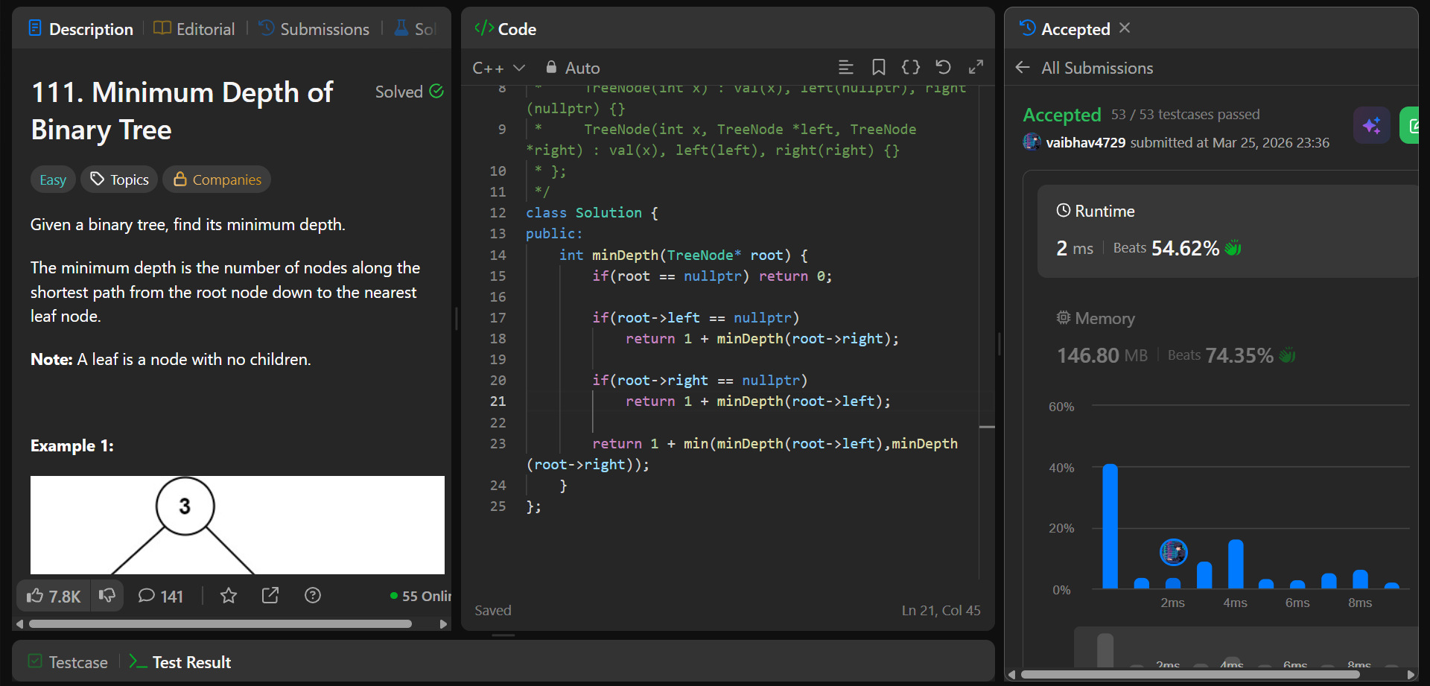Click the thumbs-down dislike icon
This screenshot has width=1430, height=686.
pos(107,596)
